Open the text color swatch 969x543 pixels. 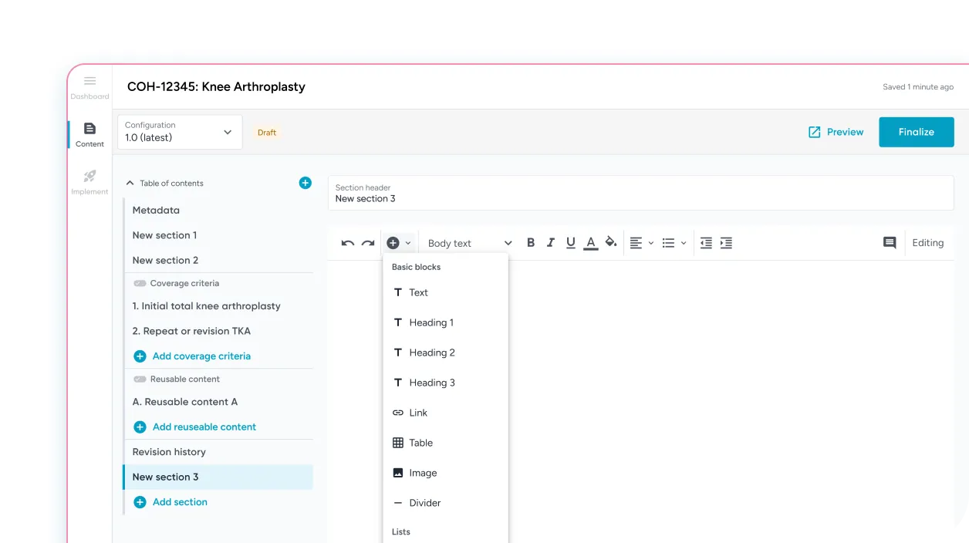point(591,242)
